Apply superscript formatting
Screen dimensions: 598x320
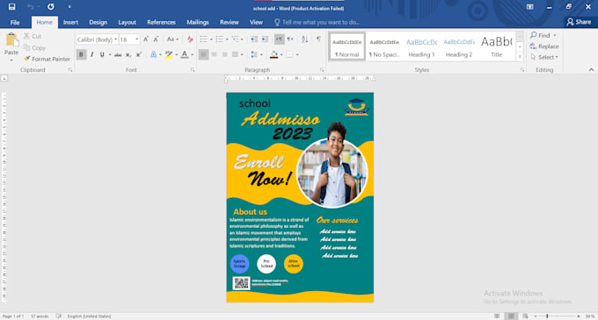139,54
